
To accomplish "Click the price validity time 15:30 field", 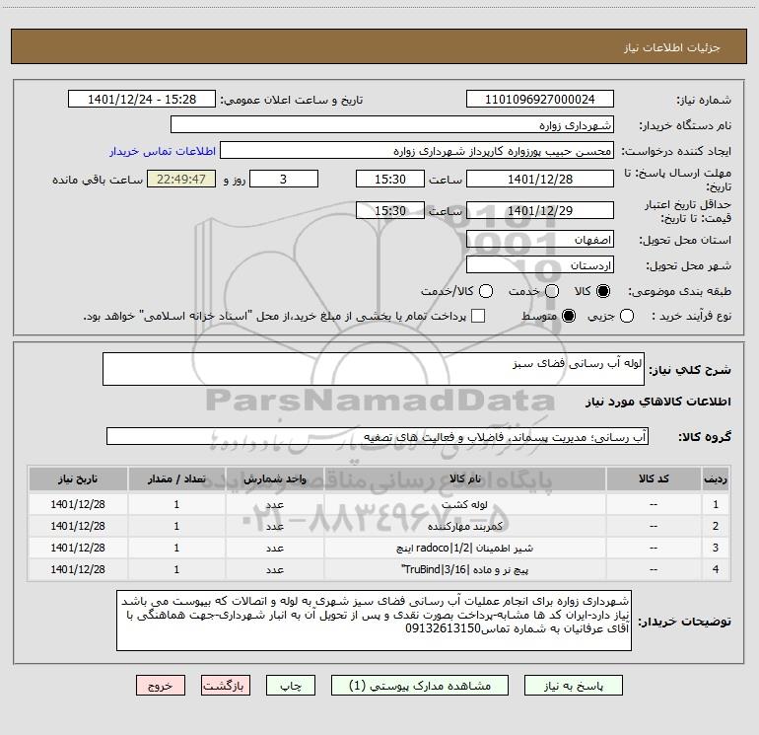I will pos(390,210).
